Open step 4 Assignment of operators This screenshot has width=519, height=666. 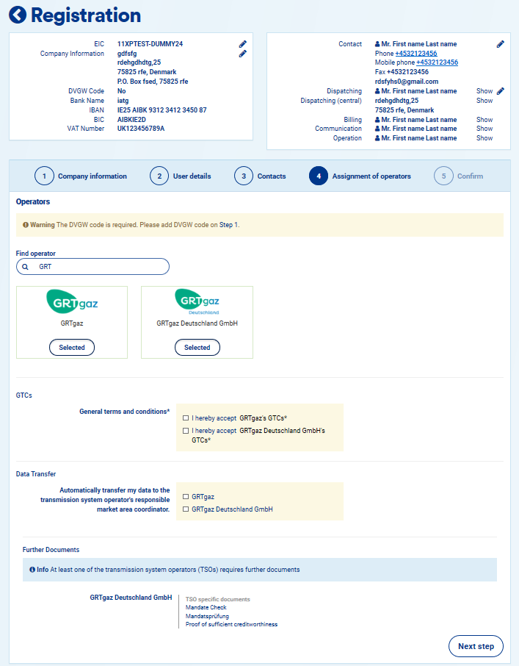click(x=360, y=176)
